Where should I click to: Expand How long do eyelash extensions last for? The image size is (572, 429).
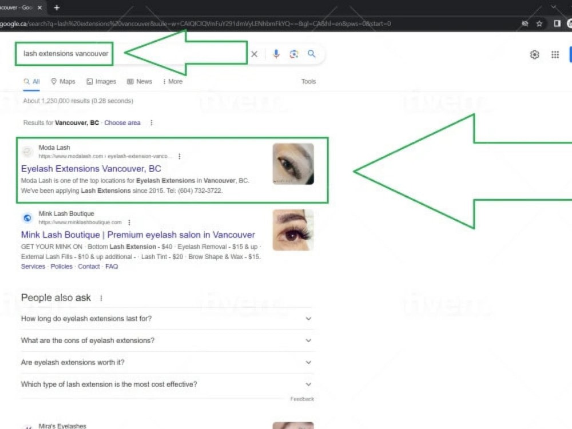[167, 319]
